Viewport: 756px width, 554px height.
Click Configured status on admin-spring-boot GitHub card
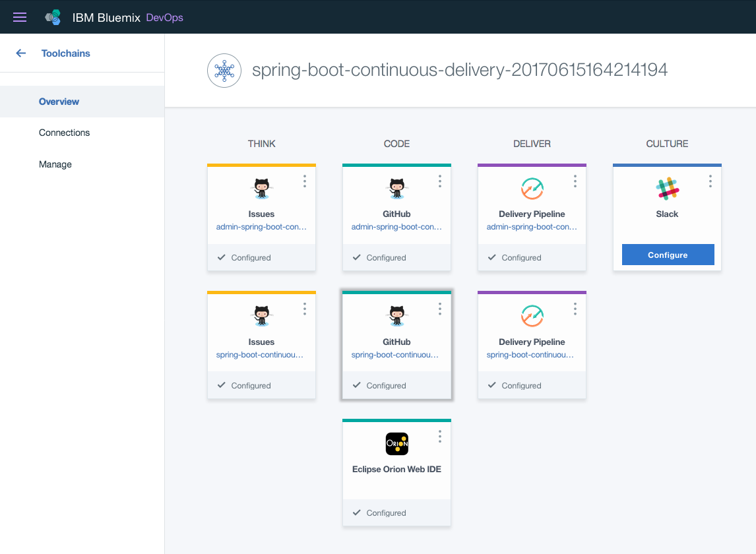[379, 257]
